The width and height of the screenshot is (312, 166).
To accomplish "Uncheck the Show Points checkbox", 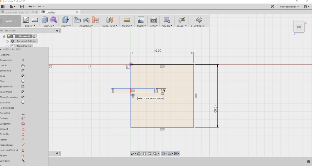I will pyautogui.click(x=23, y=92).
